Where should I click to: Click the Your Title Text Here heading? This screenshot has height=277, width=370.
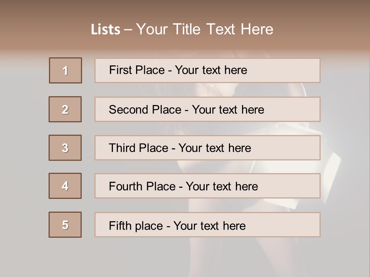[x=205, y=29]
